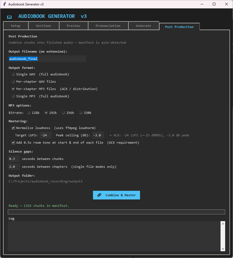The image size is (233, 258).
Task: Click the feather app icon in title bar
Action: click(5, 4)
